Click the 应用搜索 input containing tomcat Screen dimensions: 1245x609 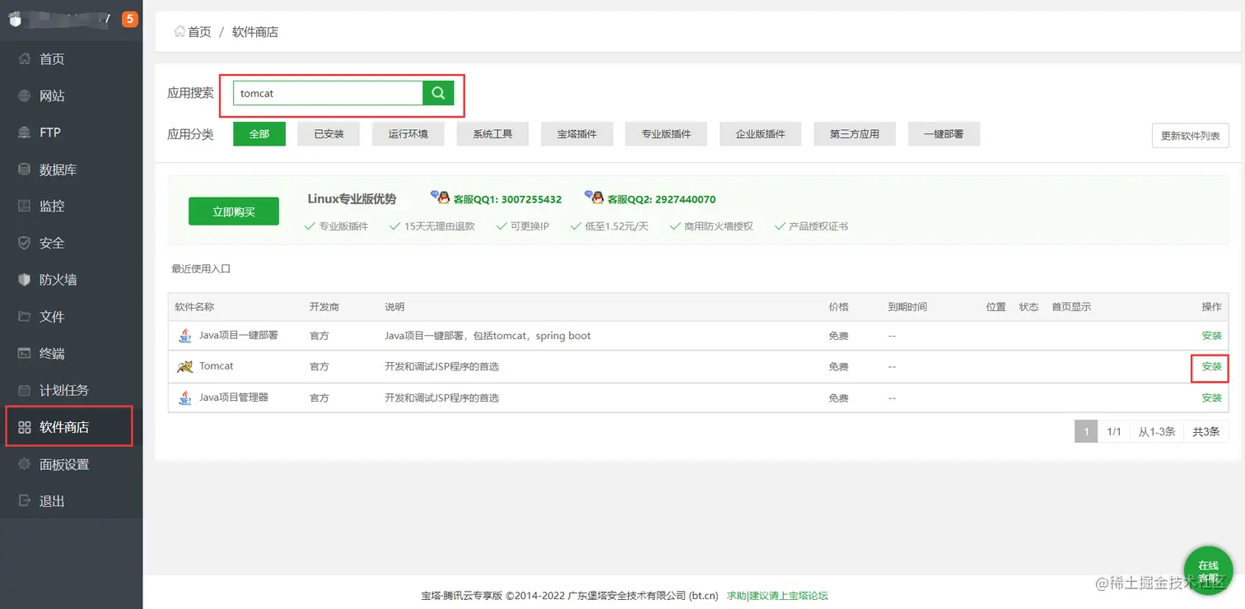pos(328,93)
